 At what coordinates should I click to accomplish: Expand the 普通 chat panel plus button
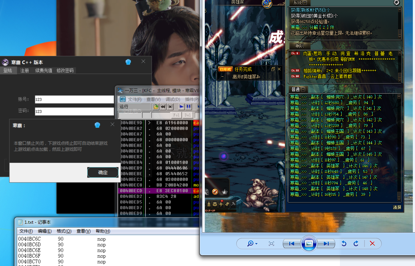pos(303,89)
